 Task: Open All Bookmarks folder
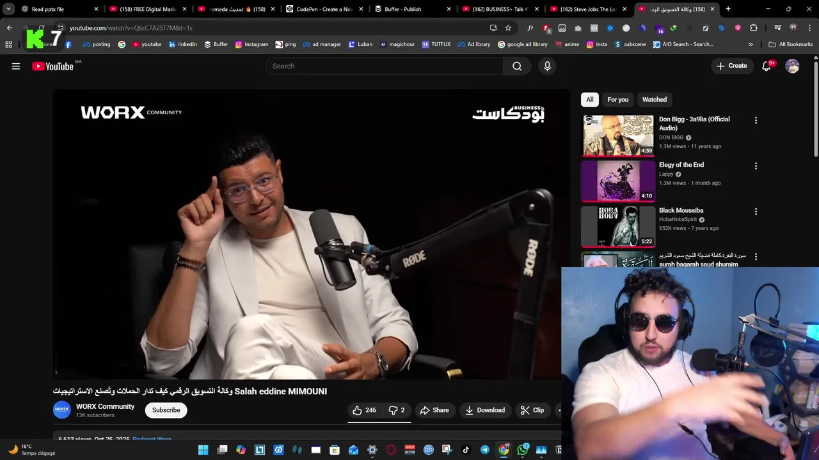click(x=790, y=44)
